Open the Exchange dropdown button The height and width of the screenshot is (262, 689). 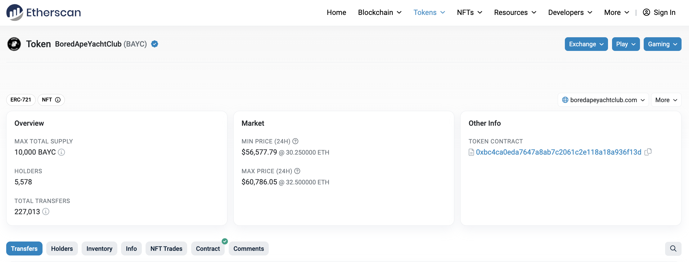586,44
